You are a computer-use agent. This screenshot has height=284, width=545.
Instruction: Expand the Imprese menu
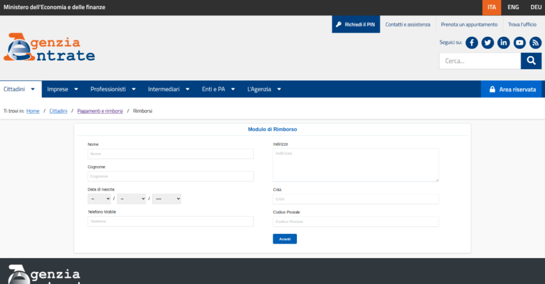63,89
